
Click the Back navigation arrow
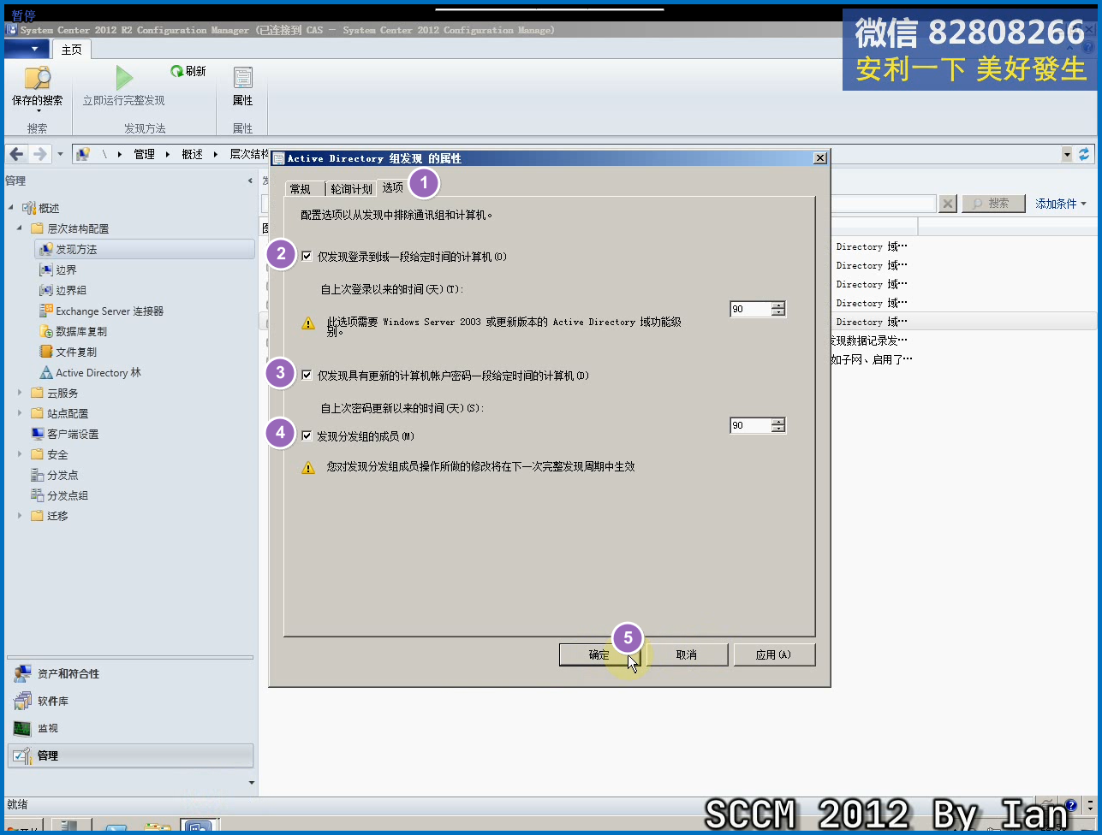[x=16, y=154]
